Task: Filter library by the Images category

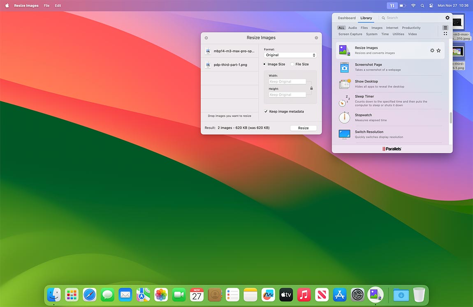Action: (x=377, y=28)
